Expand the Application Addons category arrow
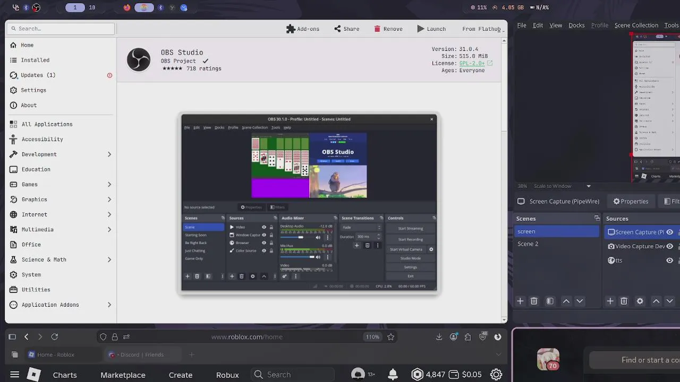The width and height of the screenshot is (680, 382). [109, 305]
